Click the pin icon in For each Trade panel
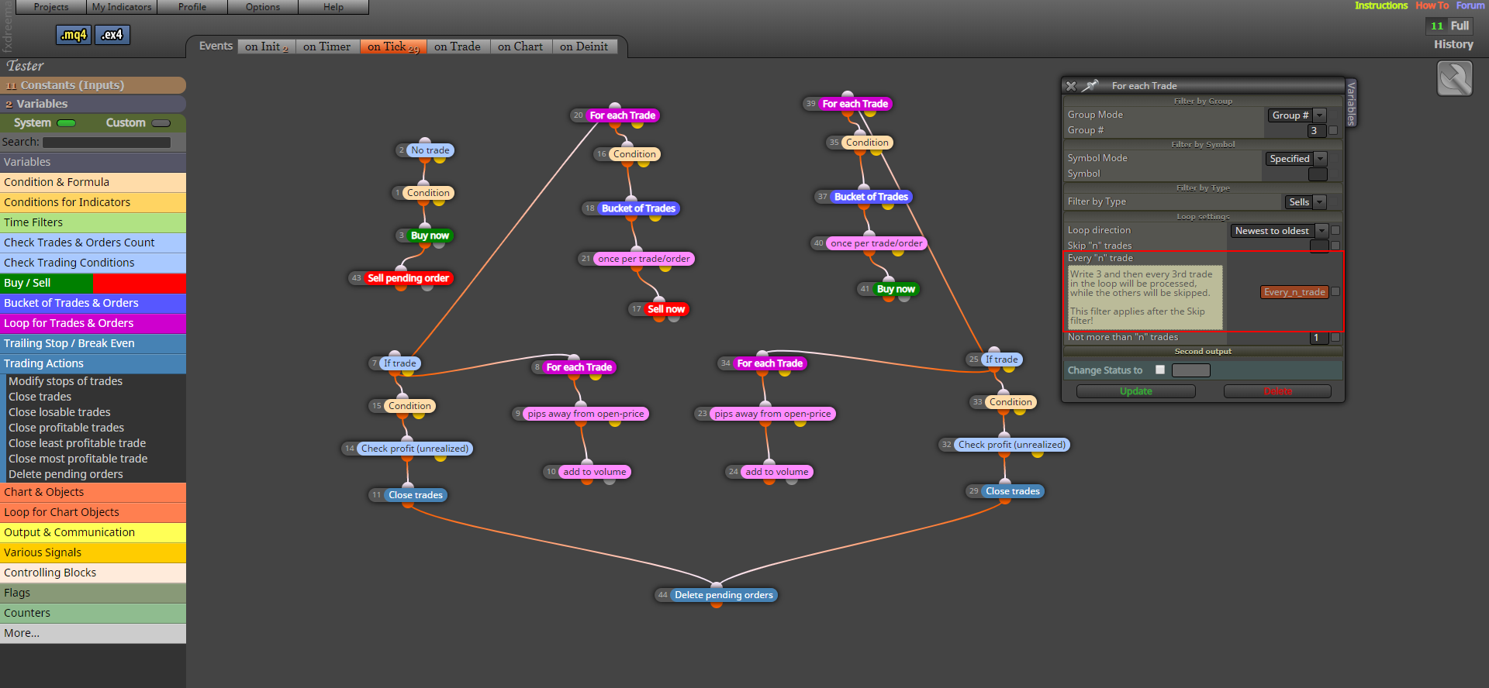The width and height of the screenshot is (1489, 688). tap(1090, 85)
